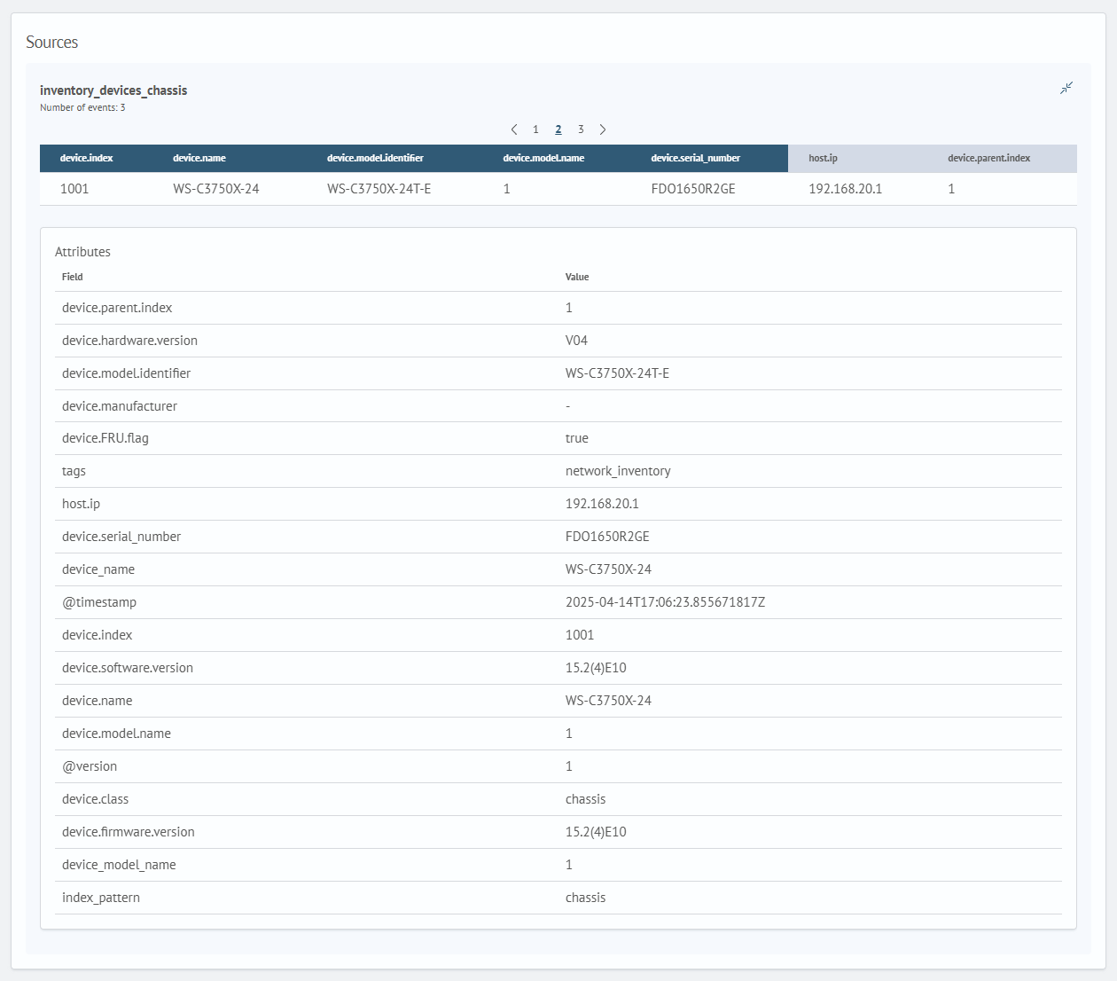Select device_model_name attribute field

[x=119, y=865]
